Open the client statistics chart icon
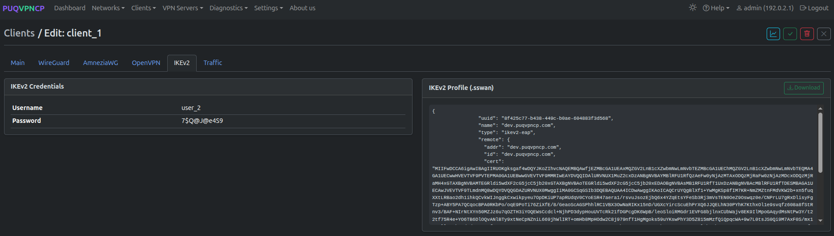The image size is (834, 236). pos(773,34)
